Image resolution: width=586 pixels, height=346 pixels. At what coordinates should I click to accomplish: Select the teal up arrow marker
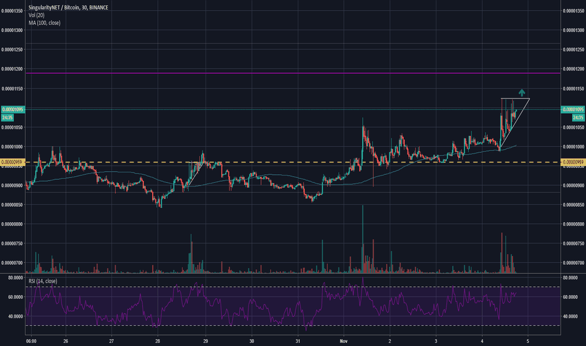tap(522, 92)
